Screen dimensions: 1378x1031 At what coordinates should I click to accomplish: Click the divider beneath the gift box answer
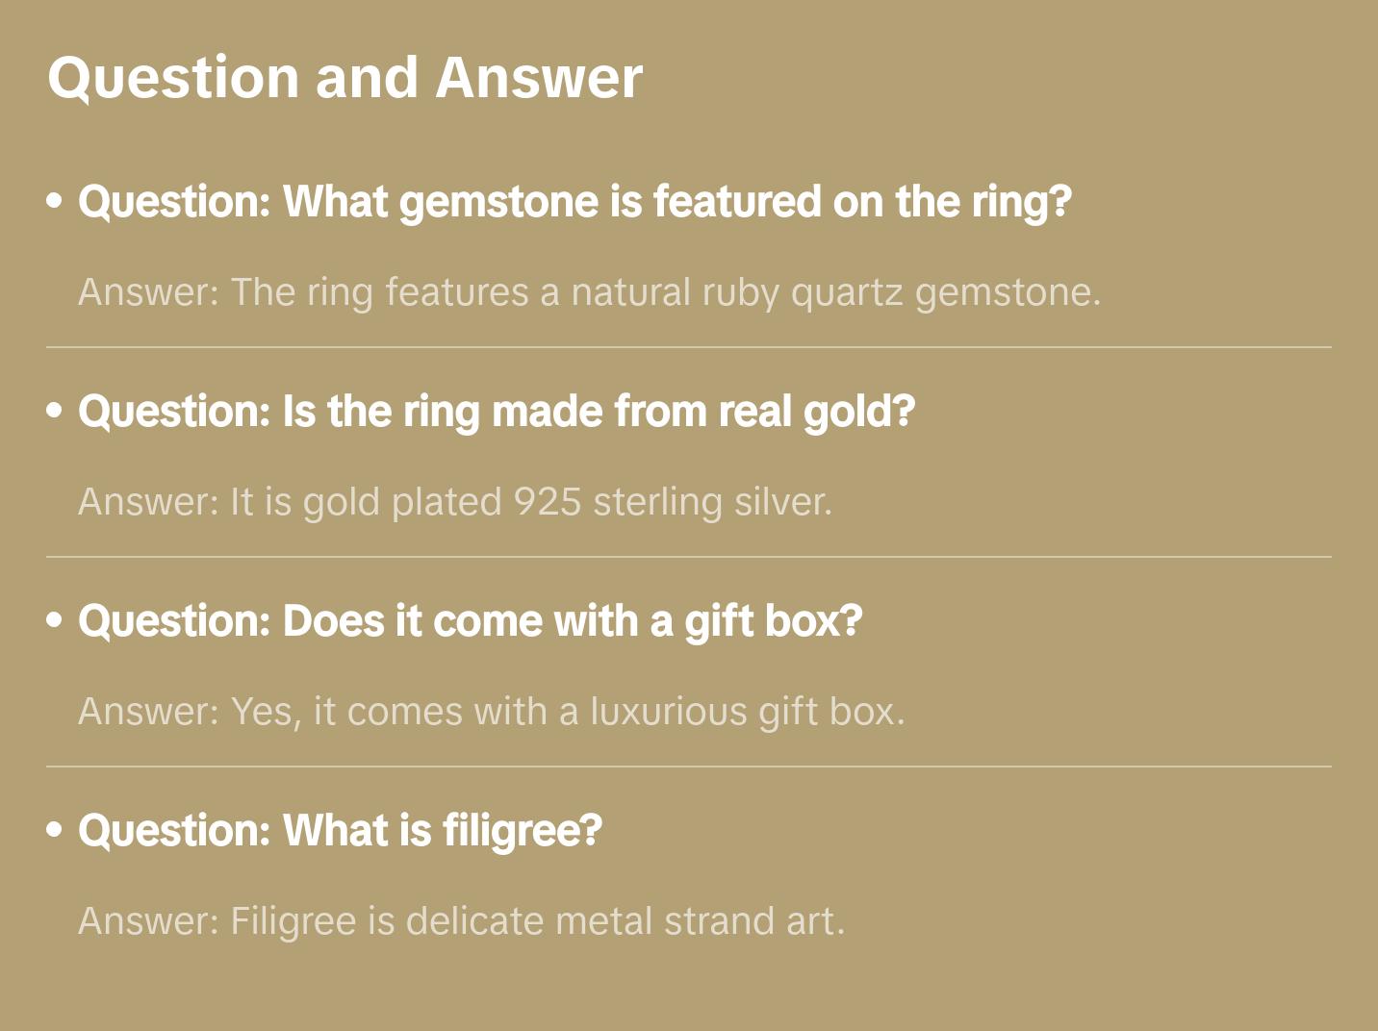tap(688, 767)
